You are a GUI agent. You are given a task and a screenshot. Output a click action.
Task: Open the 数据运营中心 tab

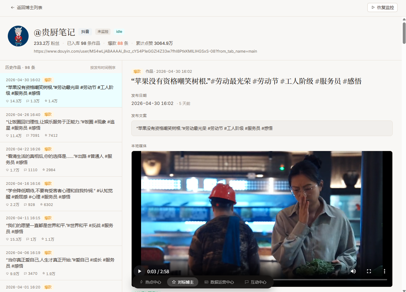219,282
